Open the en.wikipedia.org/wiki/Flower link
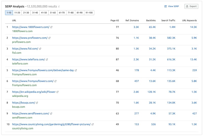203x136 pixels. click(x=34, y=92)
